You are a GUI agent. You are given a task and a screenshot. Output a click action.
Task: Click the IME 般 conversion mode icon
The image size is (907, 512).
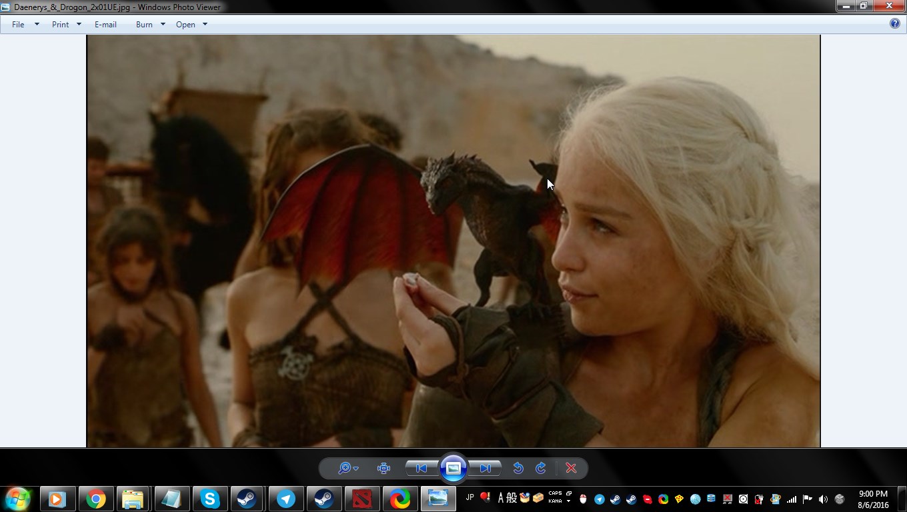512,497
